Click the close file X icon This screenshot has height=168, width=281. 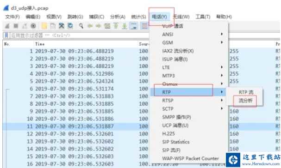tap(62, 26)
